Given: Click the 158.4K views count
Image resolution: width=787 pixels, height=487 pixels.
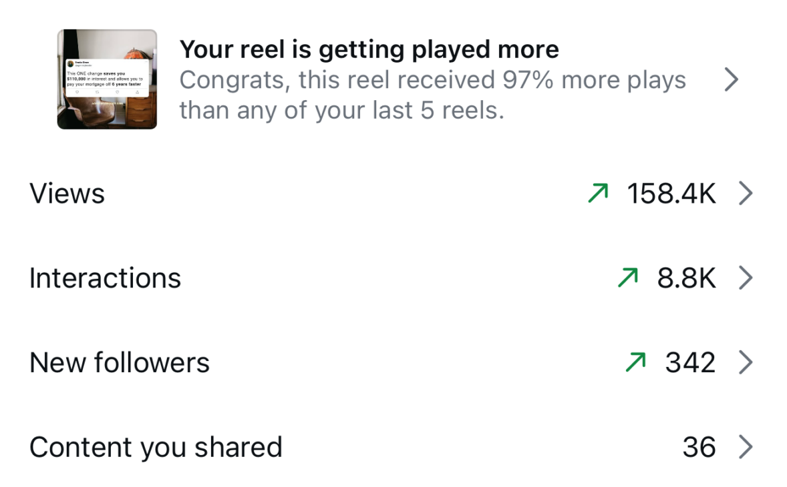Looking at the screenshot, I should click(671, 193).
